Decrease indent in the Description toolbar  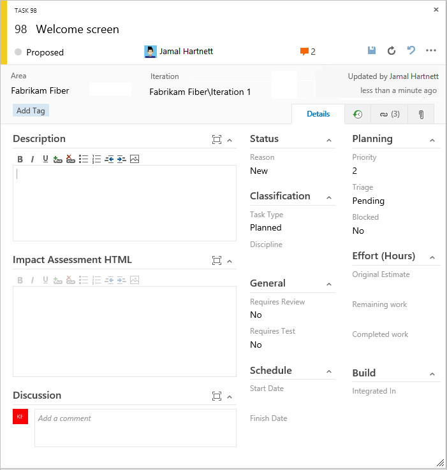[x=109, y=159]
